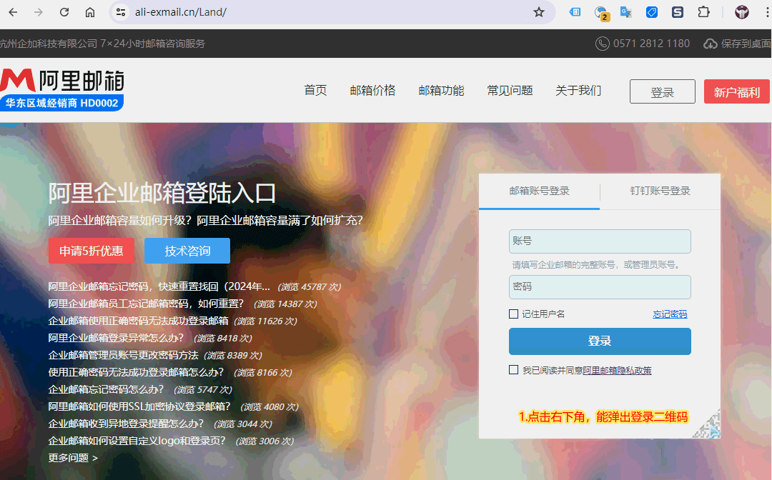Open article 阿里企业邮箱登录异常怎么办？
The height and width of the screenshot is (480, 772).
117,339
